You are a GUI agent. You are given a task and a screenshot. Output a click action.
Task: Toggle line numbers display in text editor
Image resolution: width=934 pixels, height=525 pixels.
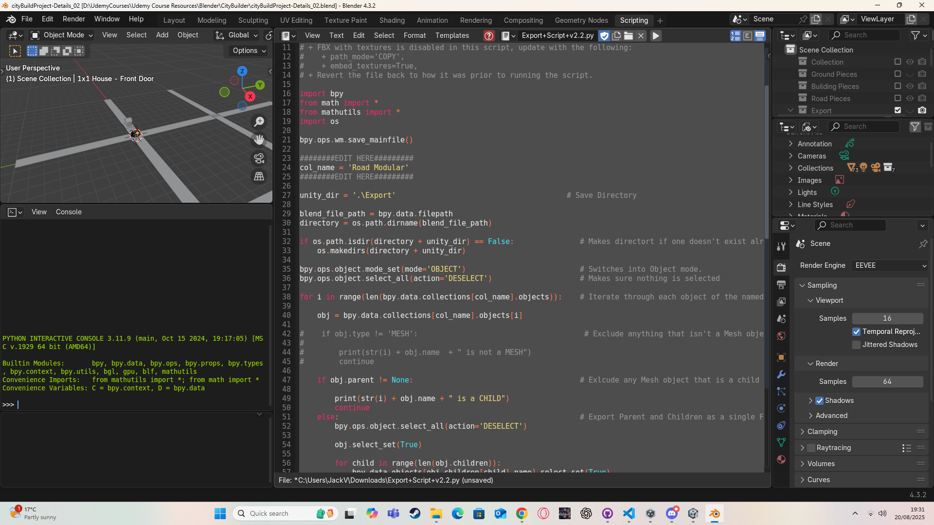click(x=736, y=35)
